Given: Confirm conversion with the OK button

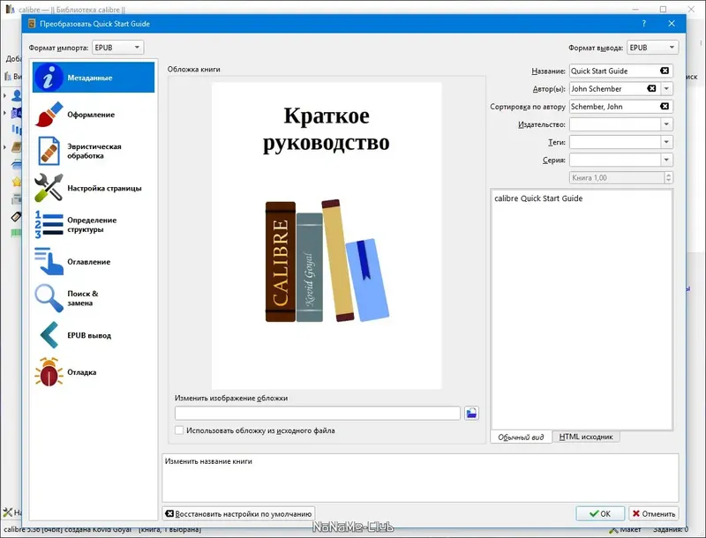Looking at the screenshot, I should [602, 512].
